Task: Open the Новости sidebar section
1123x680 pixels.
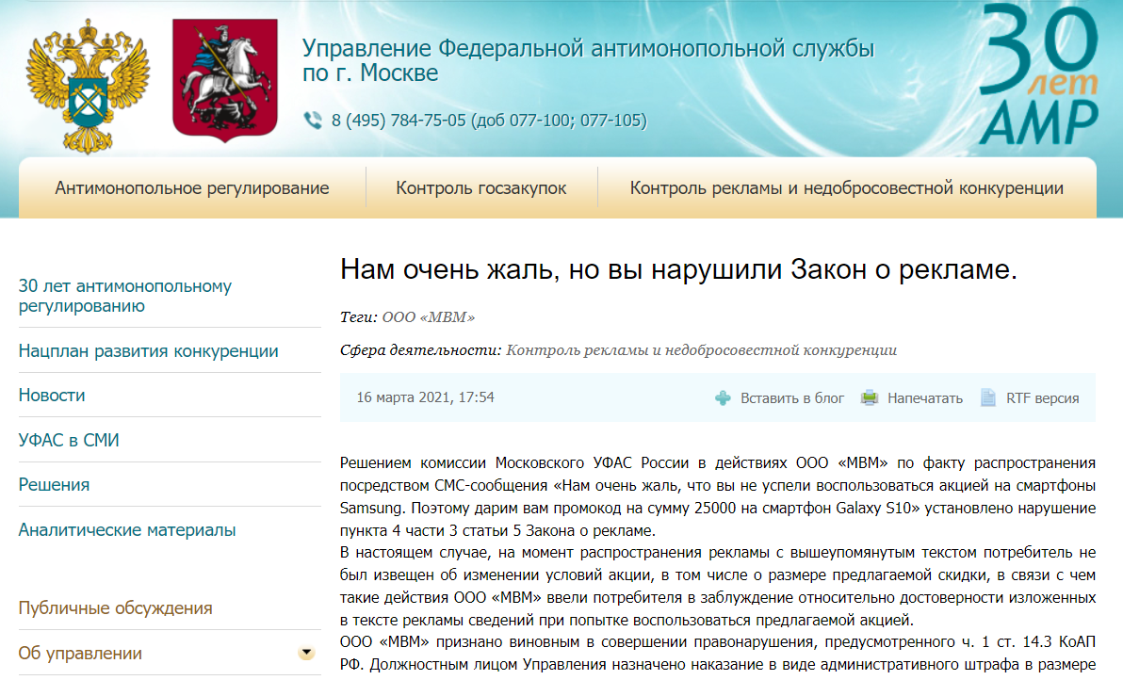Action: (x=52, y=396)
